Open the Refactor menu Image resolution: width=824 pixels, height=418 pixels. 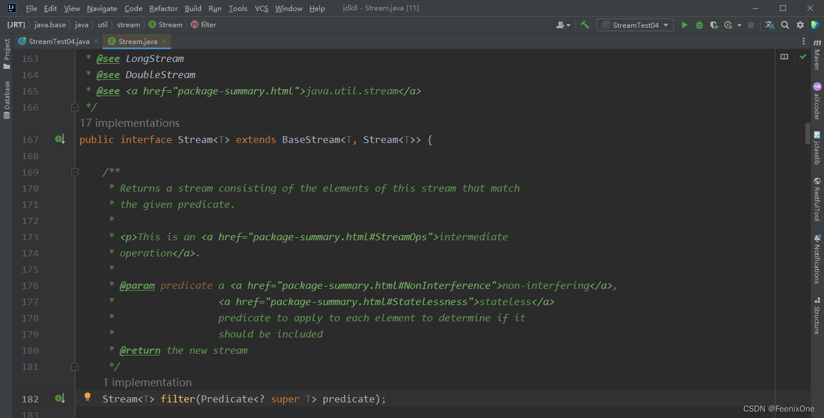(163, 9)
